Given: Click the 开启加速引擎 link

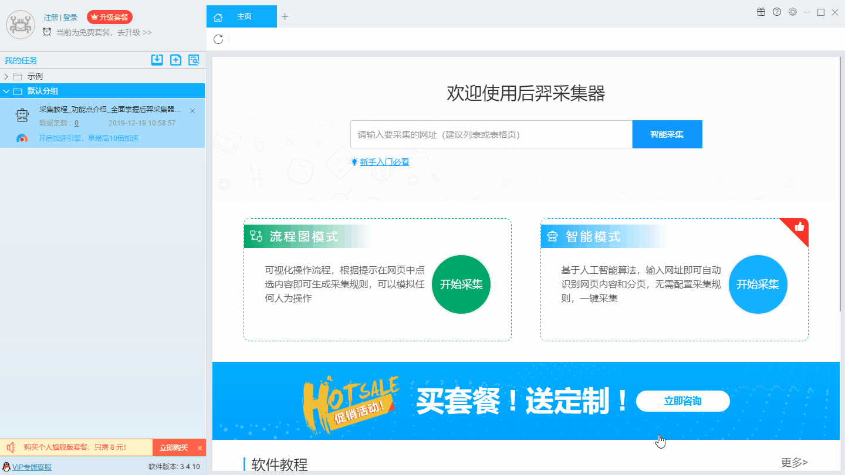Looking at the screenshot, I should (89, 138).
